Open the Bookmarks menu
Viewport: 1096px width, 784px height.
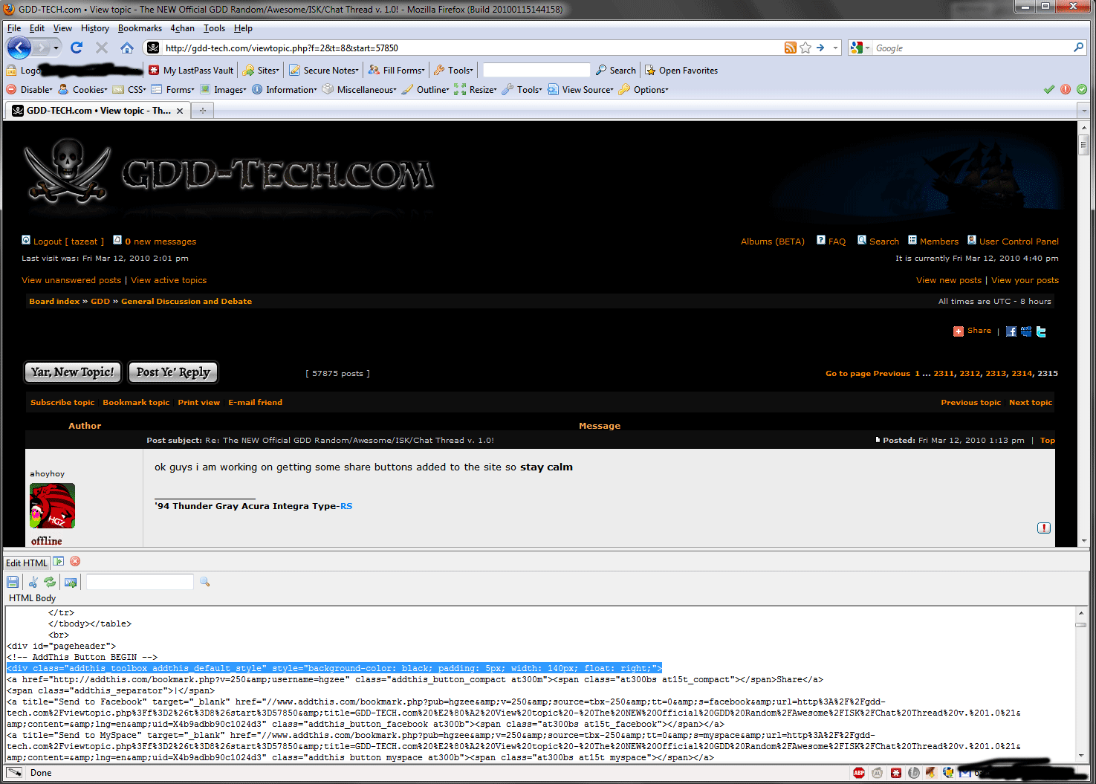click(x=140, y=28)
